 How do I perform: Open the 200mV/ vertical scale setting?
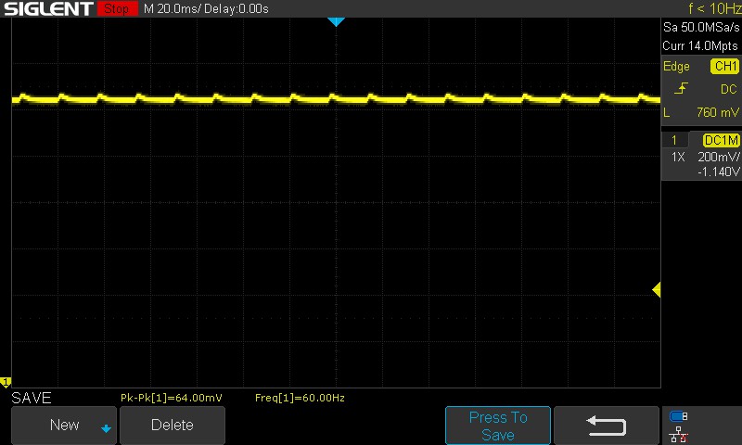point(718,158)
